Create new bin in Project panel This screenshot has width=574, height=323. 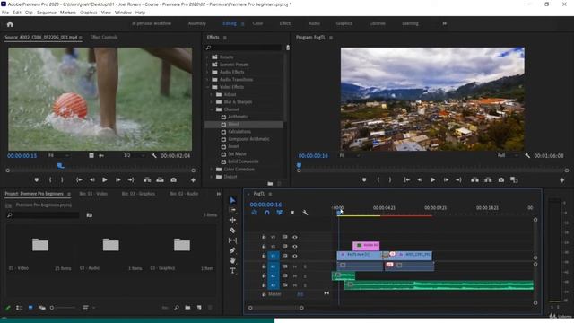(187, 308)
